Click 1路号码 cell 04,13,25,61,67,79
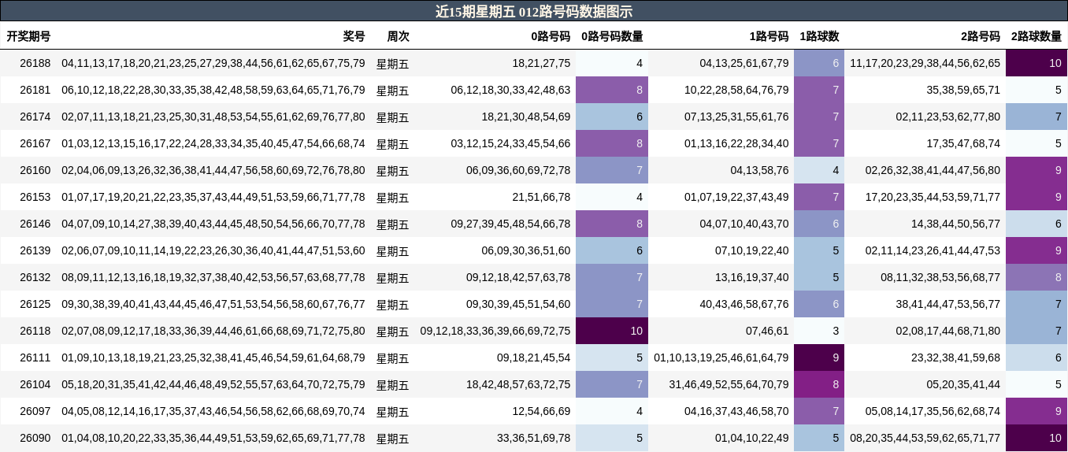1068x452 pixels. [744, 63]
